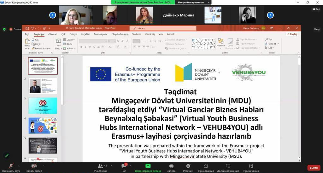The height and width of the screenshot is (173, 323).
Task: Open the Arrange (Nizamla) dropdown
Action: pyautogui.click(x=220, y=44)
